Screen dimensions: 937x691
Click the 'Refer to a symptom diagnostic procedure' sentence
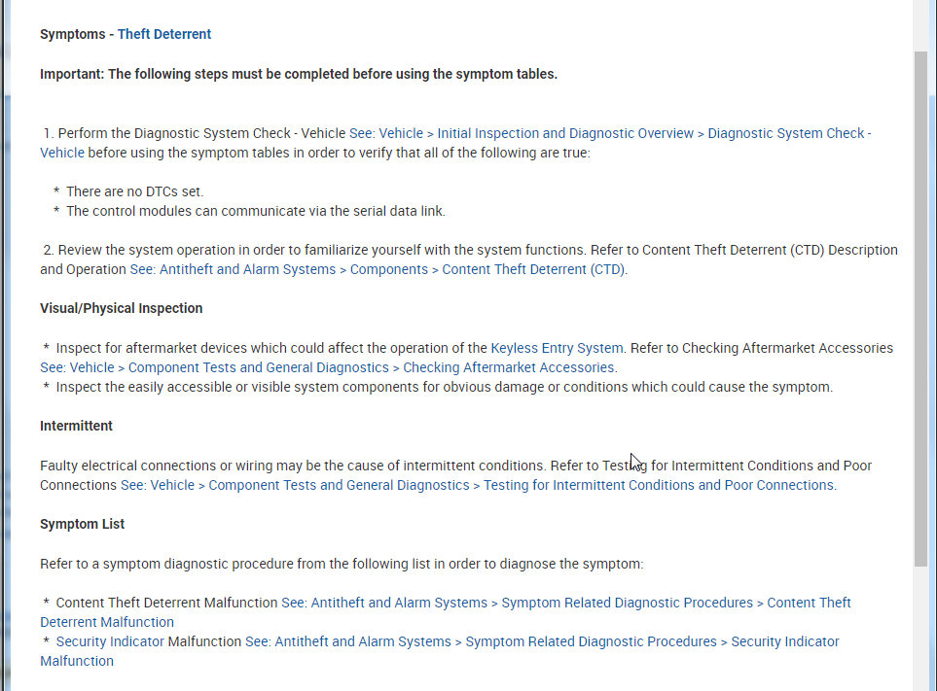pos(341,564)
